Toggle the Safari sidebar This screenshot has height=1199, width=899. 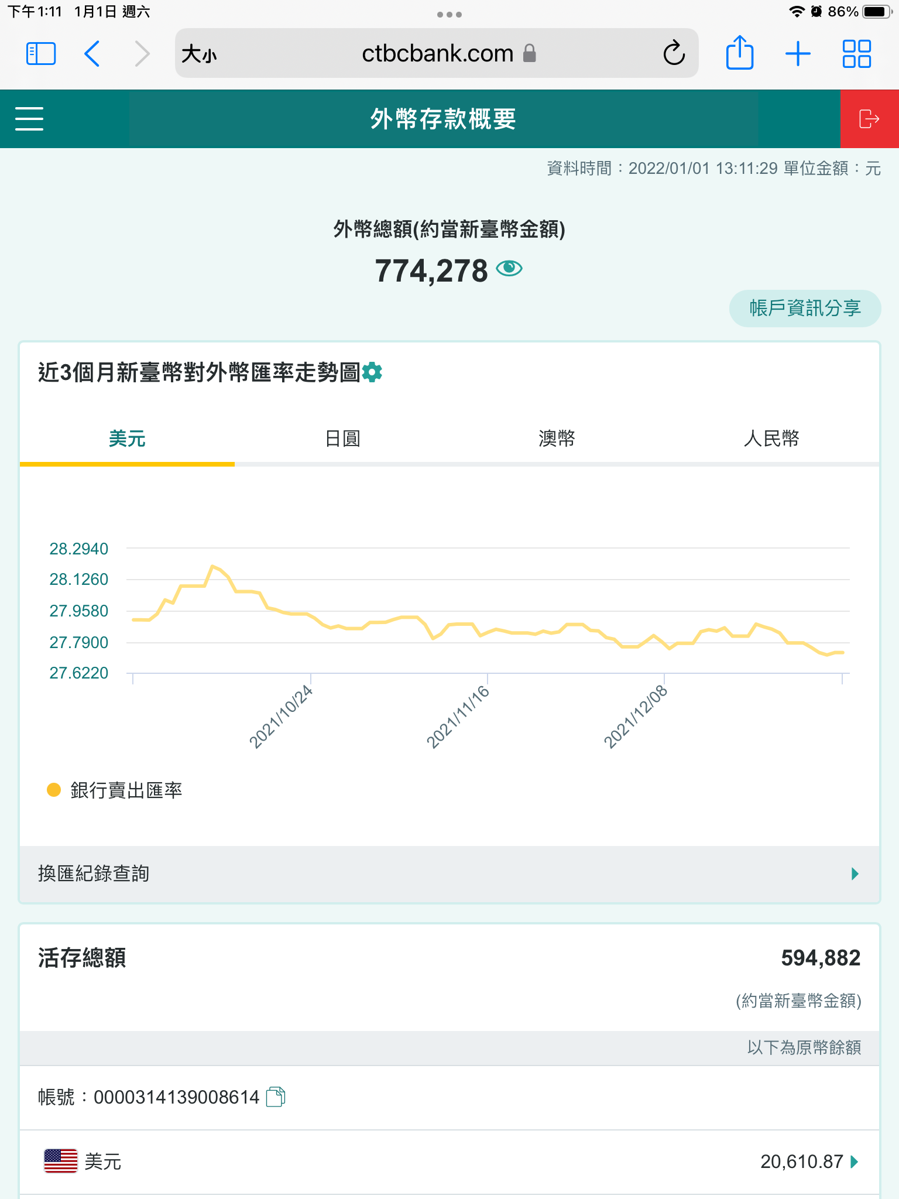(41, 54)
